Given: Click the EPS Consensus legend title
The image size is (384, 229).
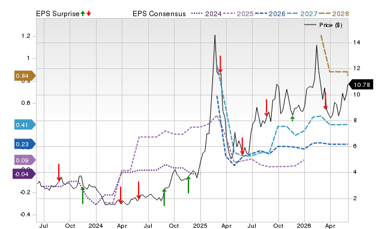Looking at the screenshot, I should pos(159,14).
